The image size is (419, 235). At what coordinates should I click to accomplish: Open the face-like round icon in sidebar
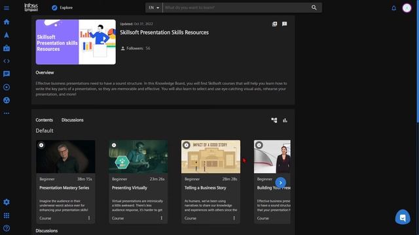pyautogui.click(x=7, y=100)
